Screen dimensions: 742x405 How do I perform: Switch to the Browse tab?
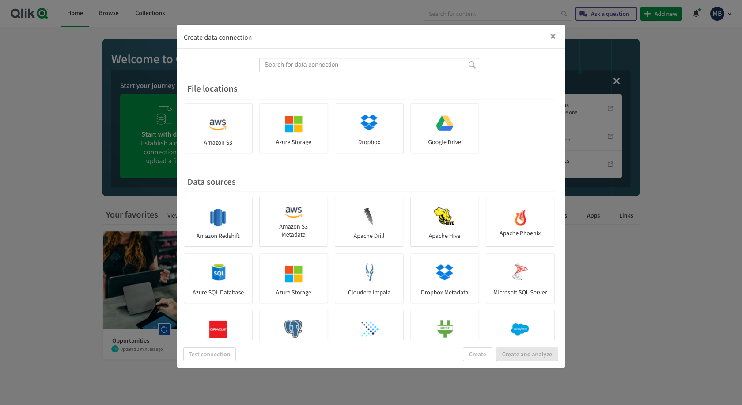point(109,13)
